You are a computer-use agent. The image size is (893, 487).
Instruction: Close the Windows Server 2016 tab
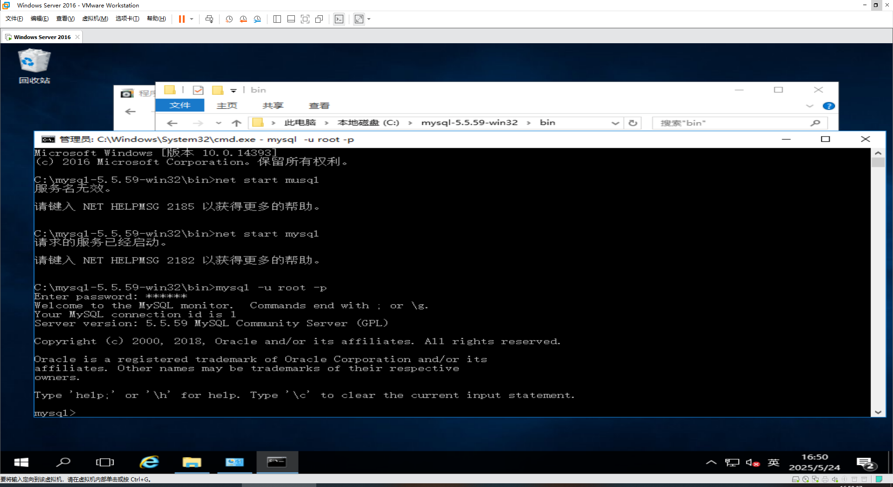(x=77, y=37)
